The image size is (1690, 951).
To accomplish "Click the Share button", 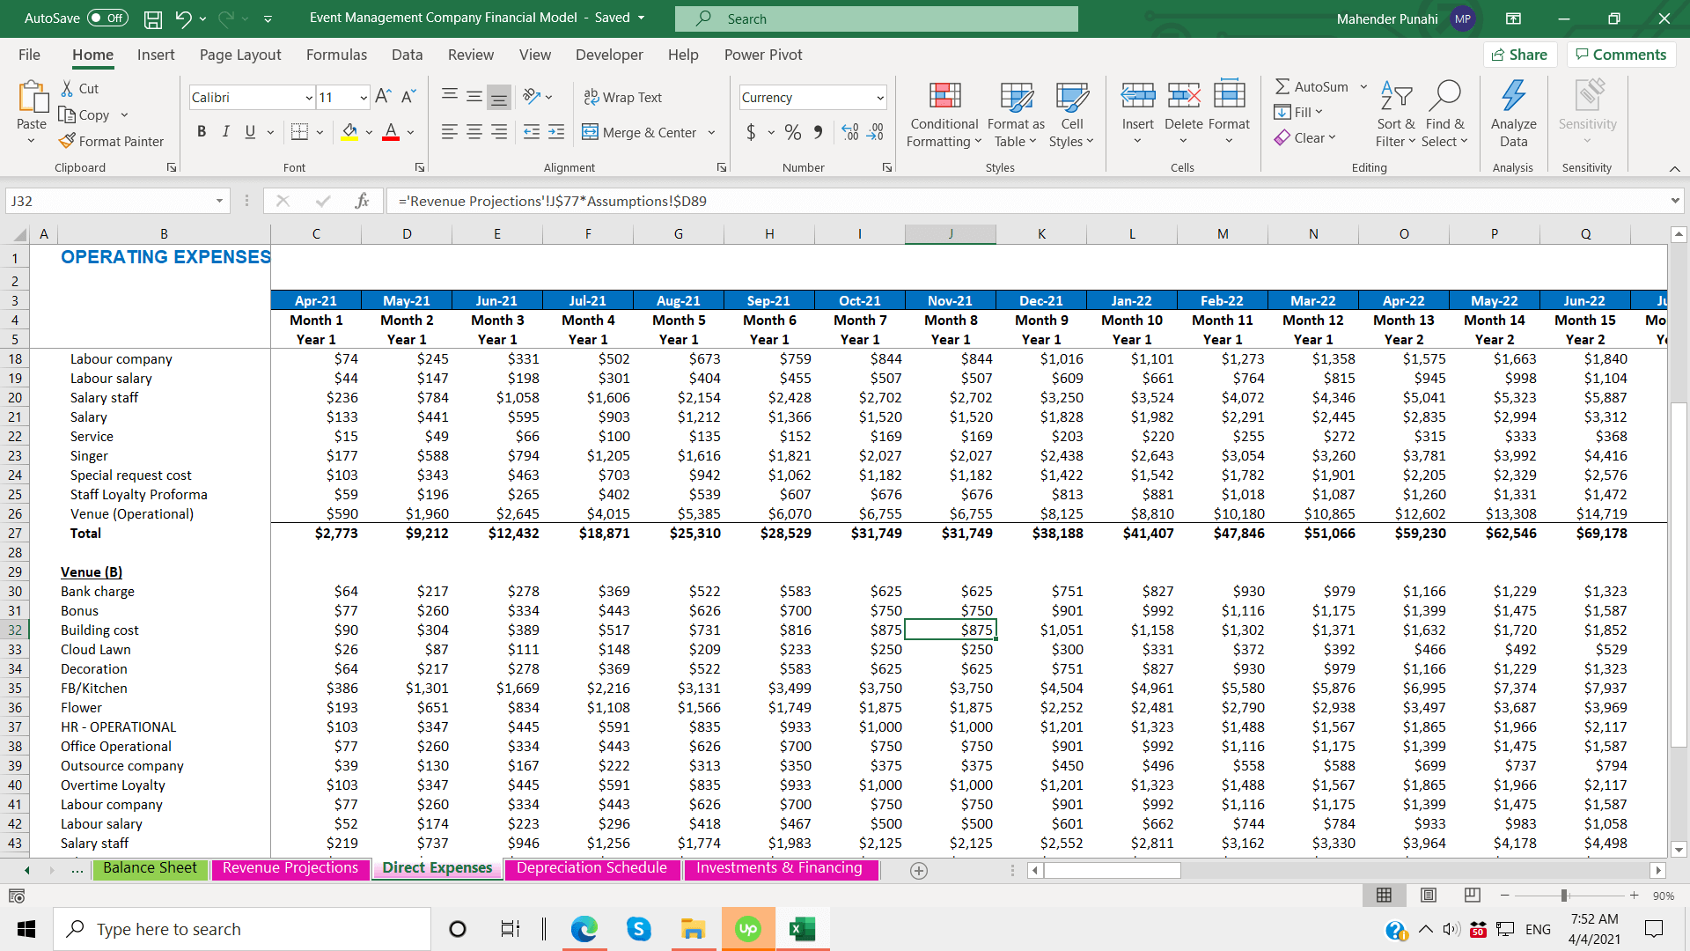I will pyautogui.click(x=1519, y=55).
